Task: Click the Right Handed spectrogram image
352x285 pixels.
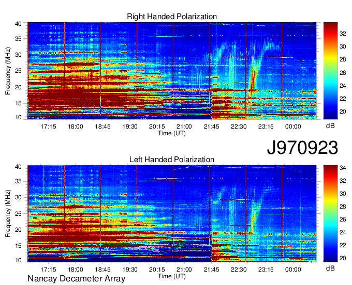Action: 172,71
